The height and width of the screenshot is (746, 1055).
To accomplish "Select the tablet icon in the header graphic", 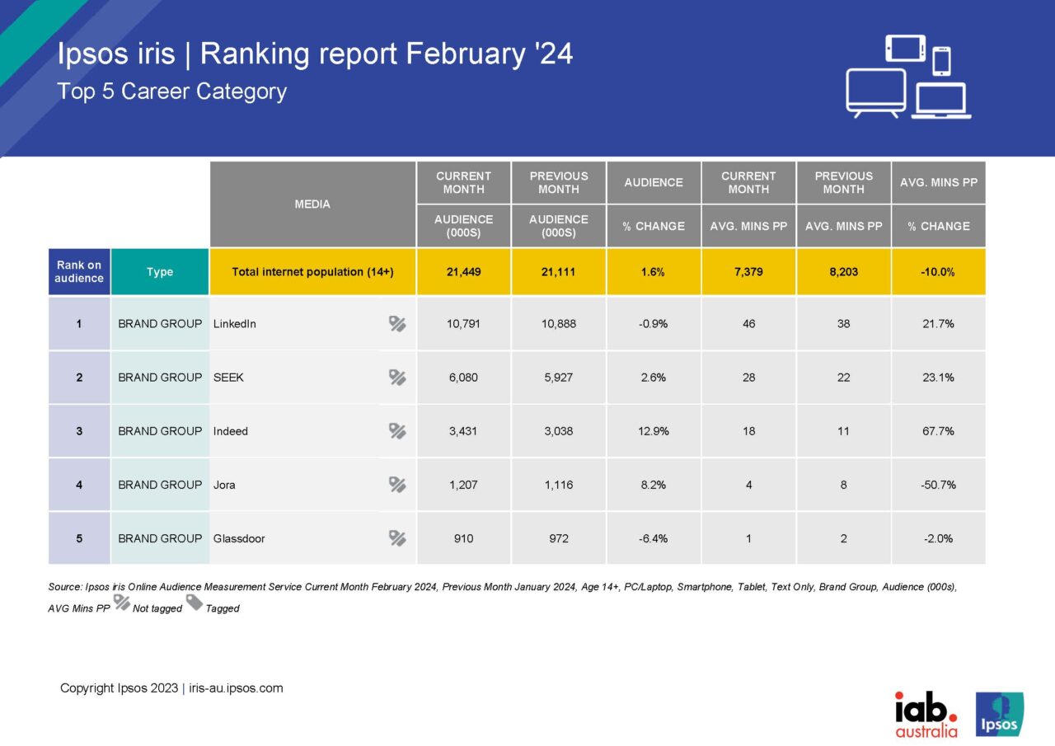I will click(x=905, y=47).
